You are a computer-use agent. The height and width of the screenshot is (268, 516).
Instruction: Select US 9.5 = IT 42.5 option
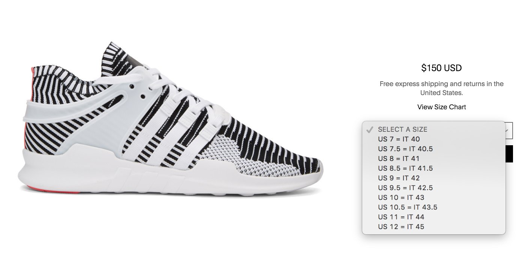tap(433, 188)
